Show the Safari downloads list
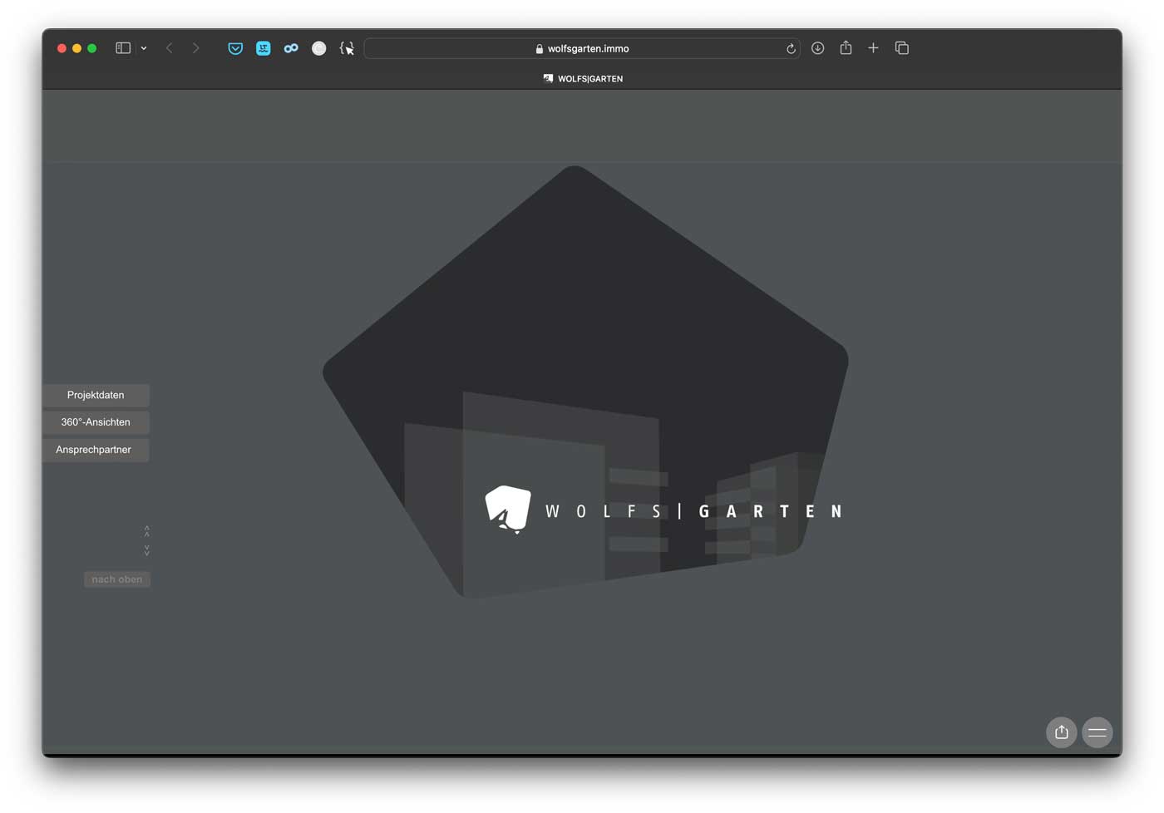Screen dimensions: 1164x813 coord(818,48)
